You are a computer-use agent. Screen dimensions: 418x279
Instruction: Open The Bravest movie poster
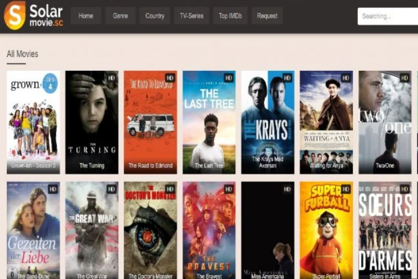click(209, 230)
